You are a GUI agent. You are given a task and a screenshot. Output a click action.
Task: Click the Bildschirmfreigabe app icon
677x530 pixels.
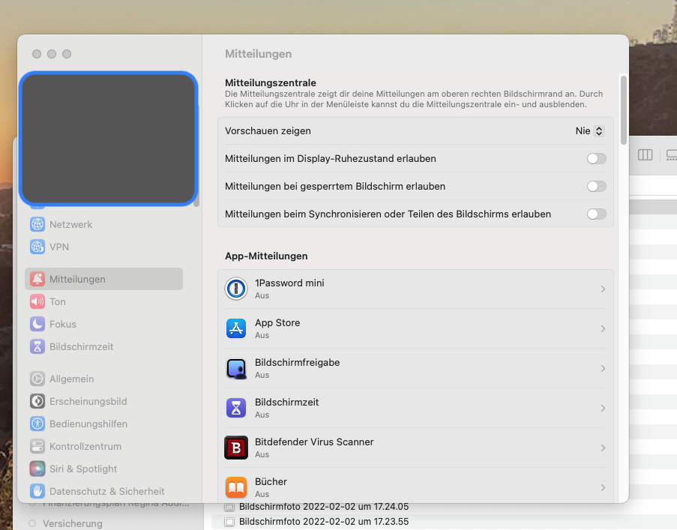[236, 369]
